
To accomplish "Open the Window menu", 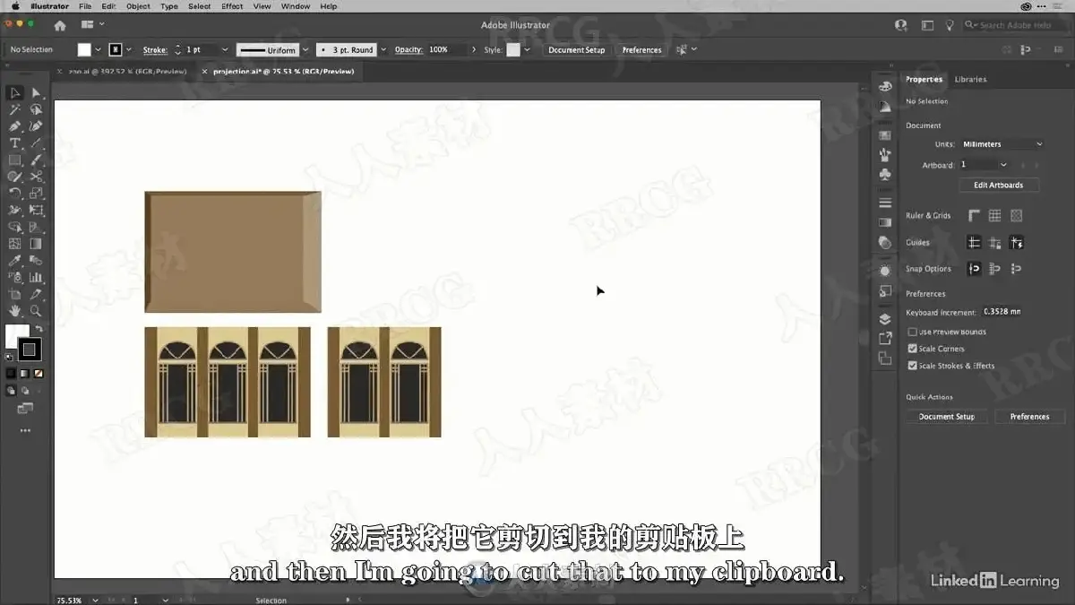I will (296, 6).
